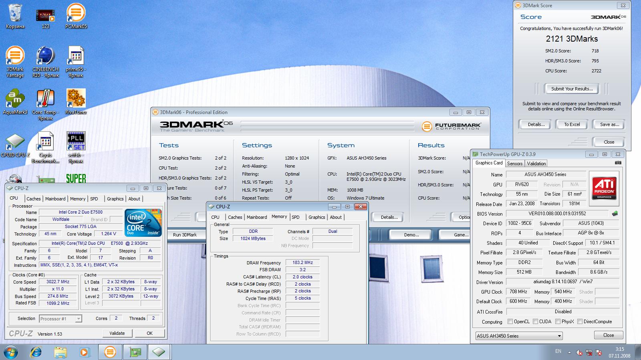The image size is (641, 360).
Task: Click Validate button in CPU-Z
Action: coord(117,333)
